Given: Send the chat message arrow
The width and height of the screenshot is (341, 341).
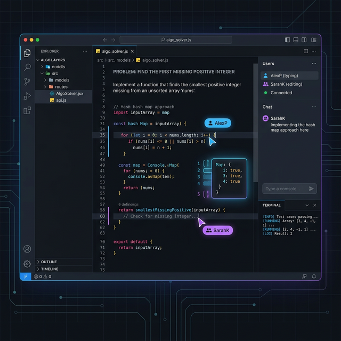Looking at the screenshot, I should click(311, 189).
